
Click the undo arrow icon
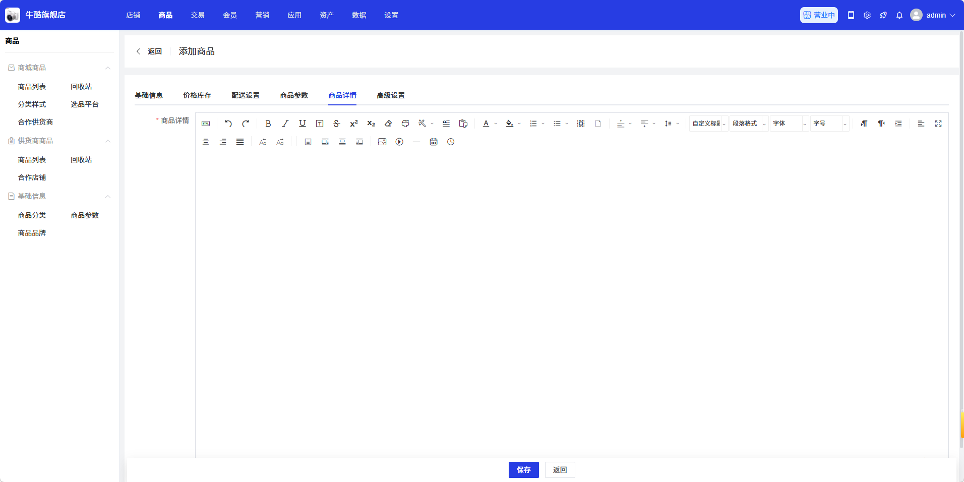click(228, 124)
